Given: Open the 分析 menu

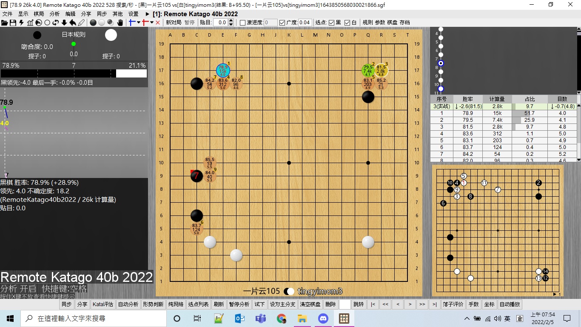Looking at the screenshot, I should 54,14.
